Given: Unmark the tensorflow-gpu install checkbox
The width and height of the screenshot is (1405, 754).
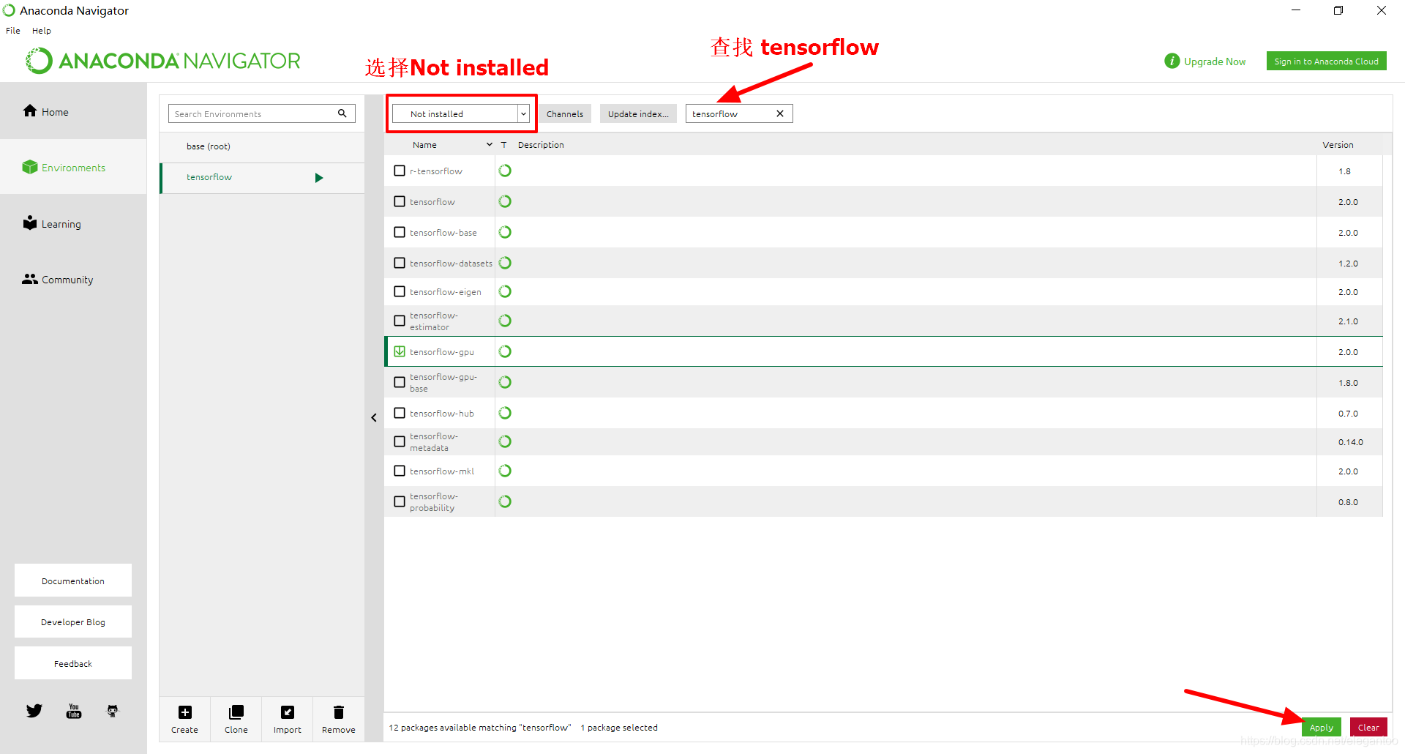Looking at the screenshot, I should click(400, 351).
